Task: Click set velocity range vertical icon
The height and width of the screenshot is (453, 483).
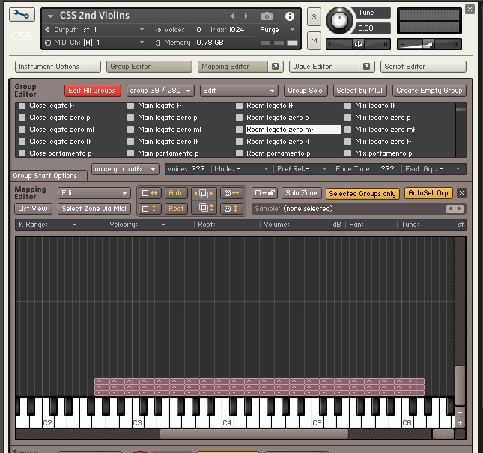Action: coord(150,209)
